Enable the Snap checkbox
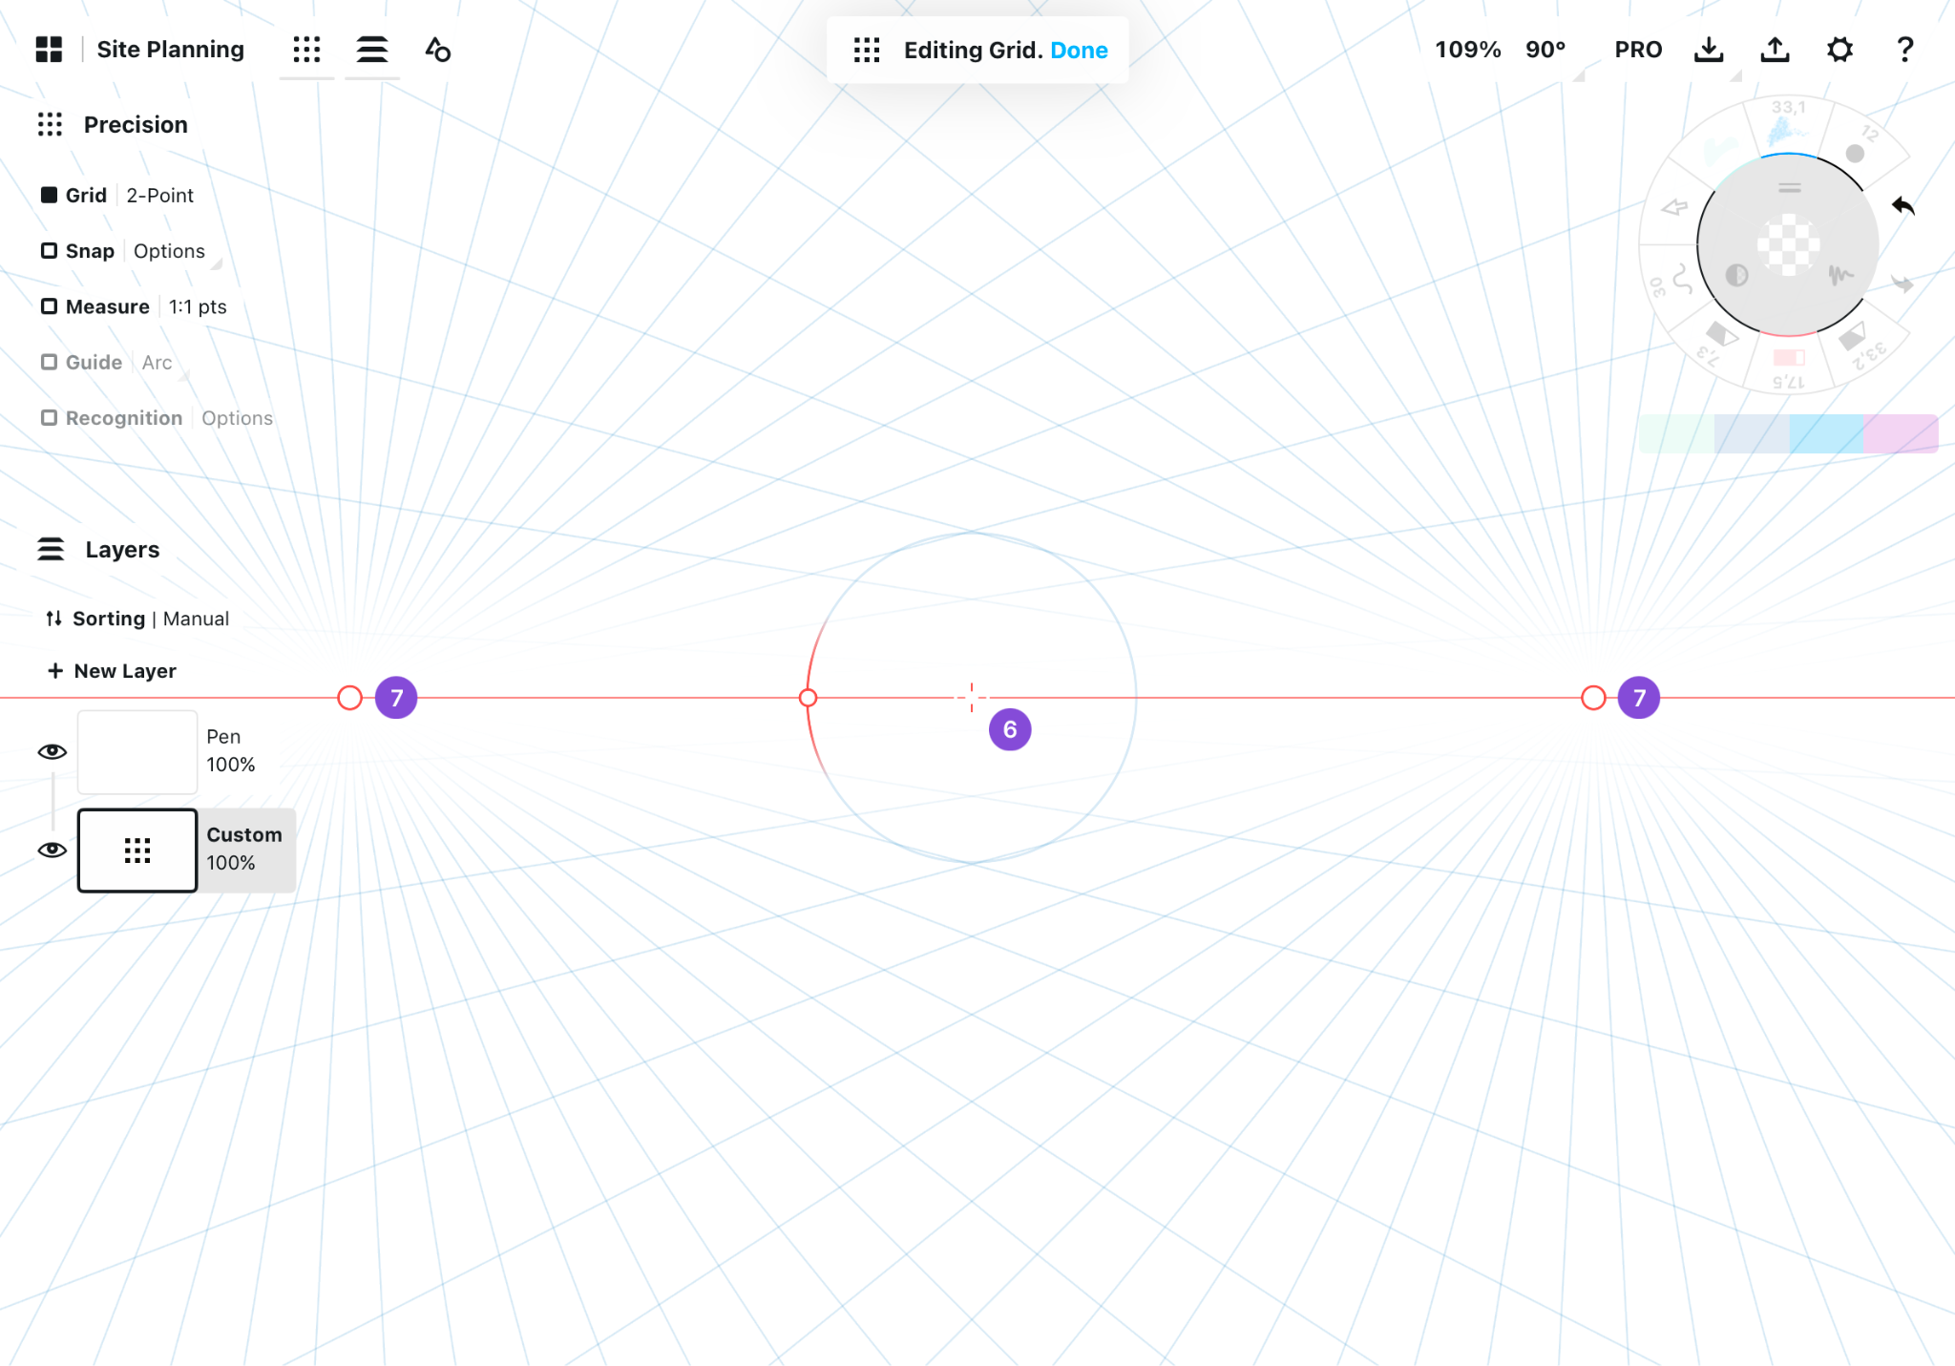This screenshot has height=1366, width=1955. coord(49,250)
